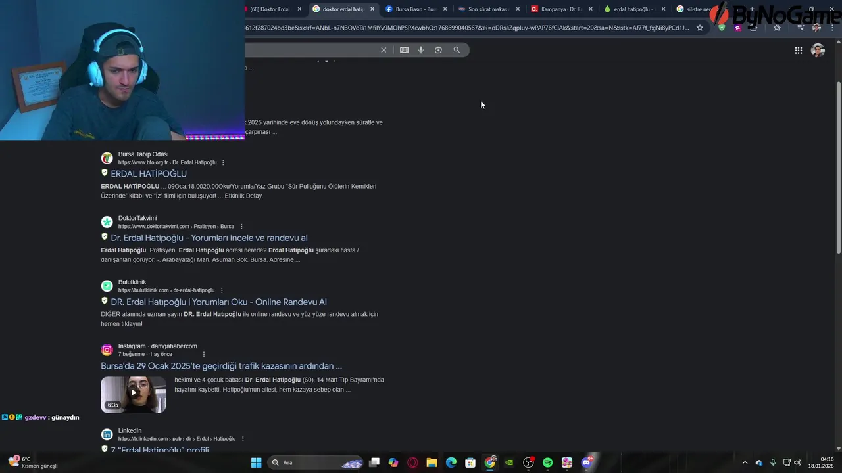Start voice search with the microphone icon

point(421,50)
